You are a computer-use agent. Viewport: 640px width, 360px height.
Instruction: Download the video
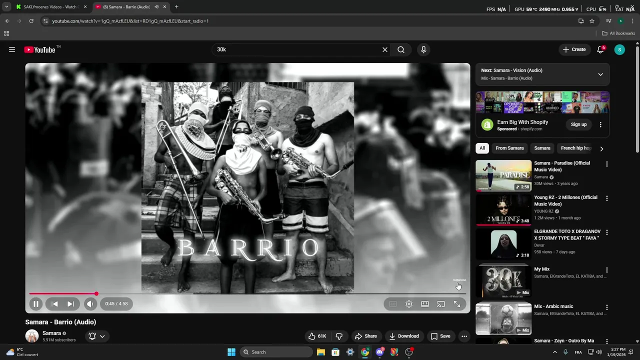click(404, 336)
